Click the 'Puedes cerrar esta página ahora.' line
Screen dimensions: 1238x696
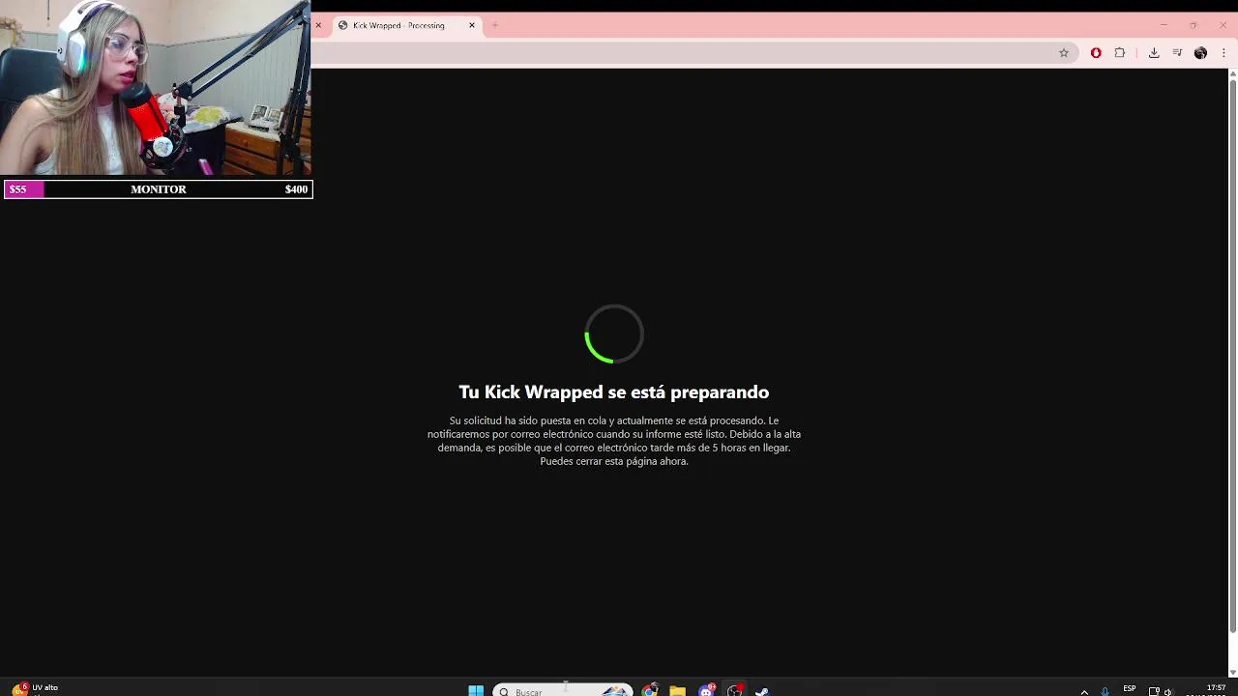point(614,461)
